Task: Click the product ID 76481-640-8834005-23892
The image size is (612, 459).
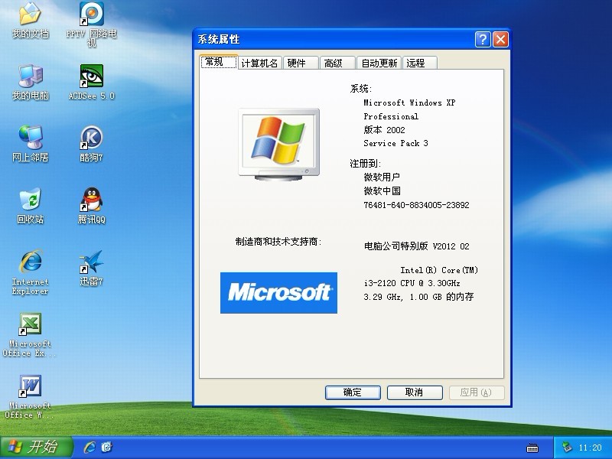Action: click(x=416, y=205)
